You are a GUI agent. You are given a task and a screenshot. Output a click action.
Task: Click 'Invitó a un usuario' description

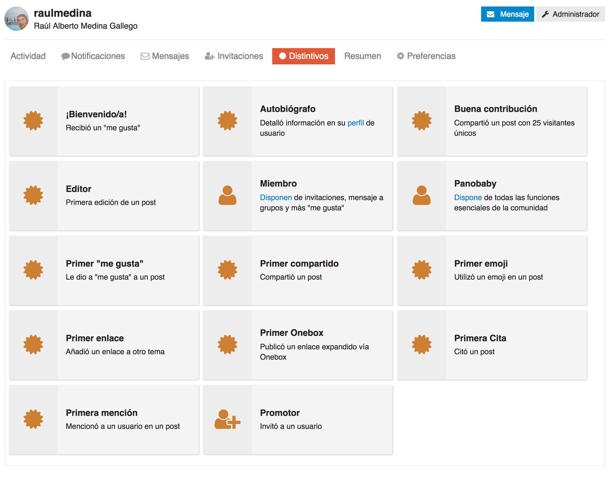[291, 426]
